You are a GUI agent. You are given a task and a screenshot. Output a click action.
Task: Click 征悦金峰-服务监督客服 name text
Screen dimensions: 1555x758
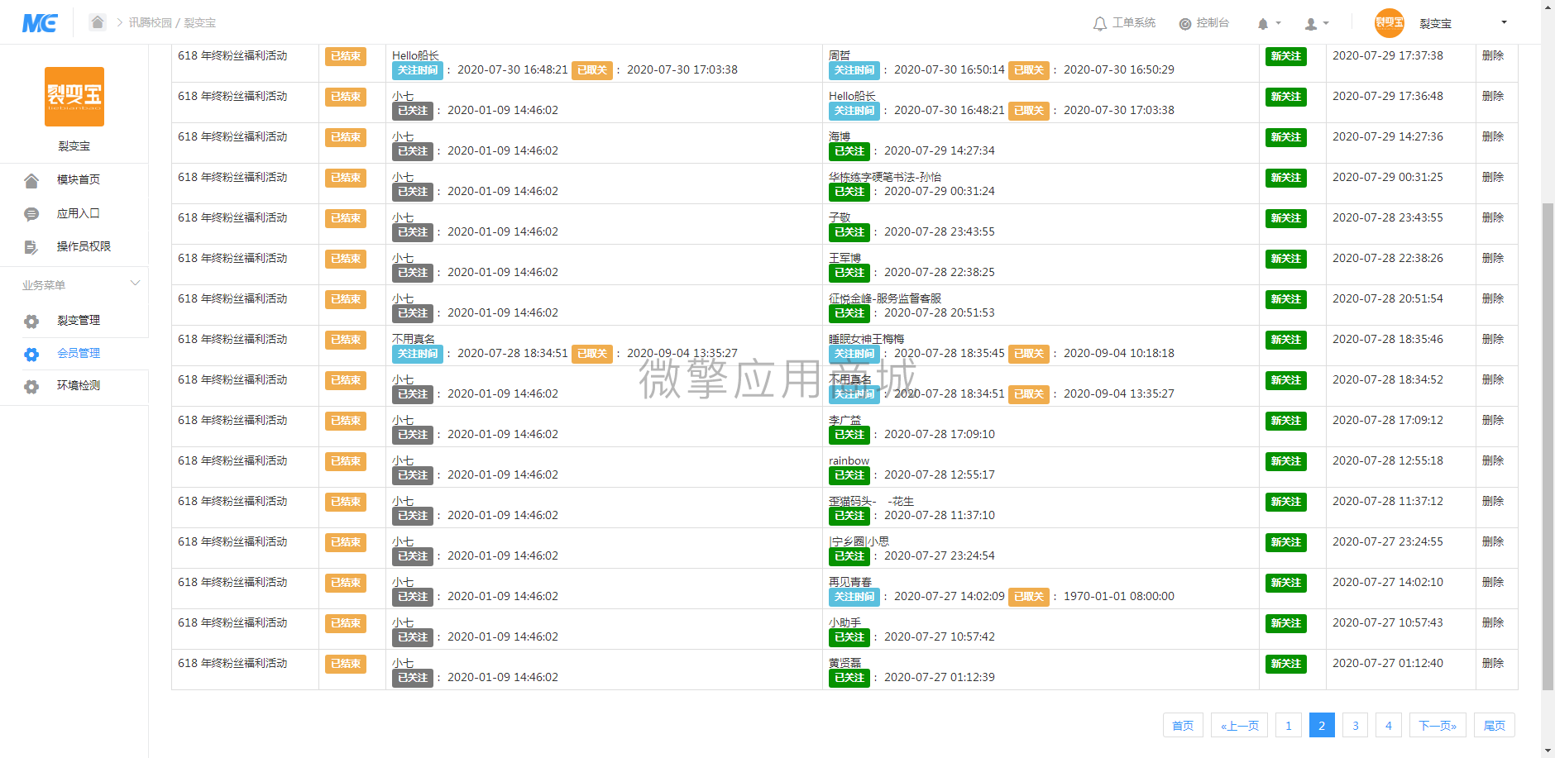pos(885,298)
